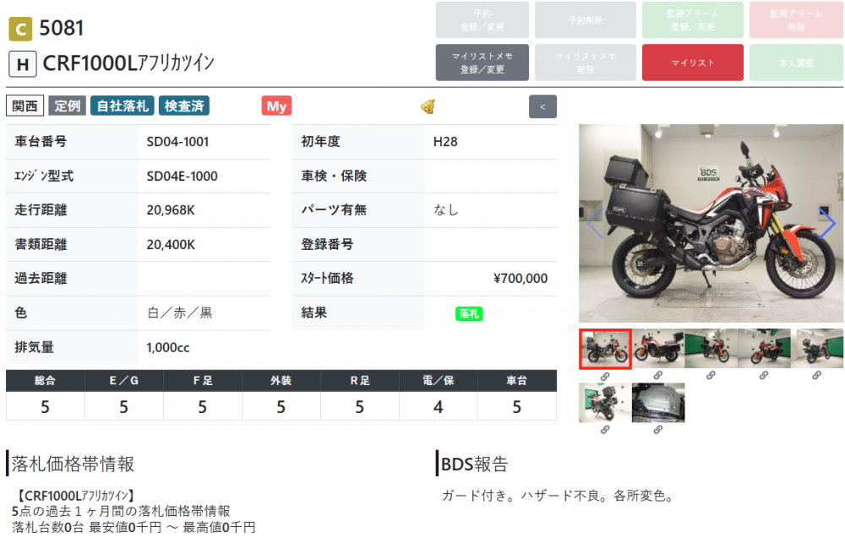
Task: Select the 関西 tag
Action: pos(25,106)
